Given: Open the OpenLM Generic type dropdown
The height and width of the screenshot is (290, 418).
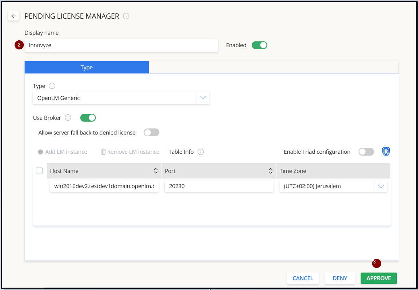Looking at the screenshot, I should click(x=203, y=98).
